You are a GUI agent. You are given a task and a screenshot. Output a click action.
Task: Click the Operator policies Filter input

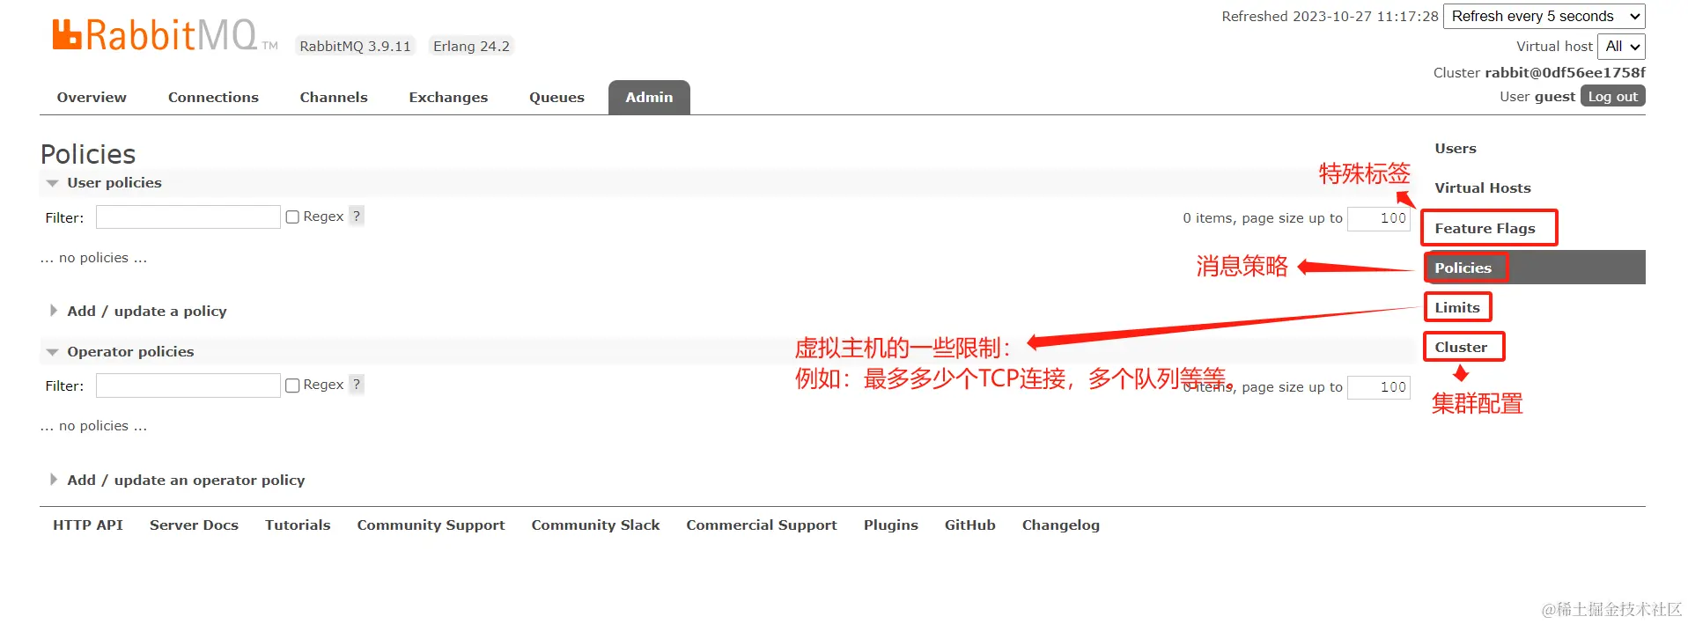coord(188,385)
